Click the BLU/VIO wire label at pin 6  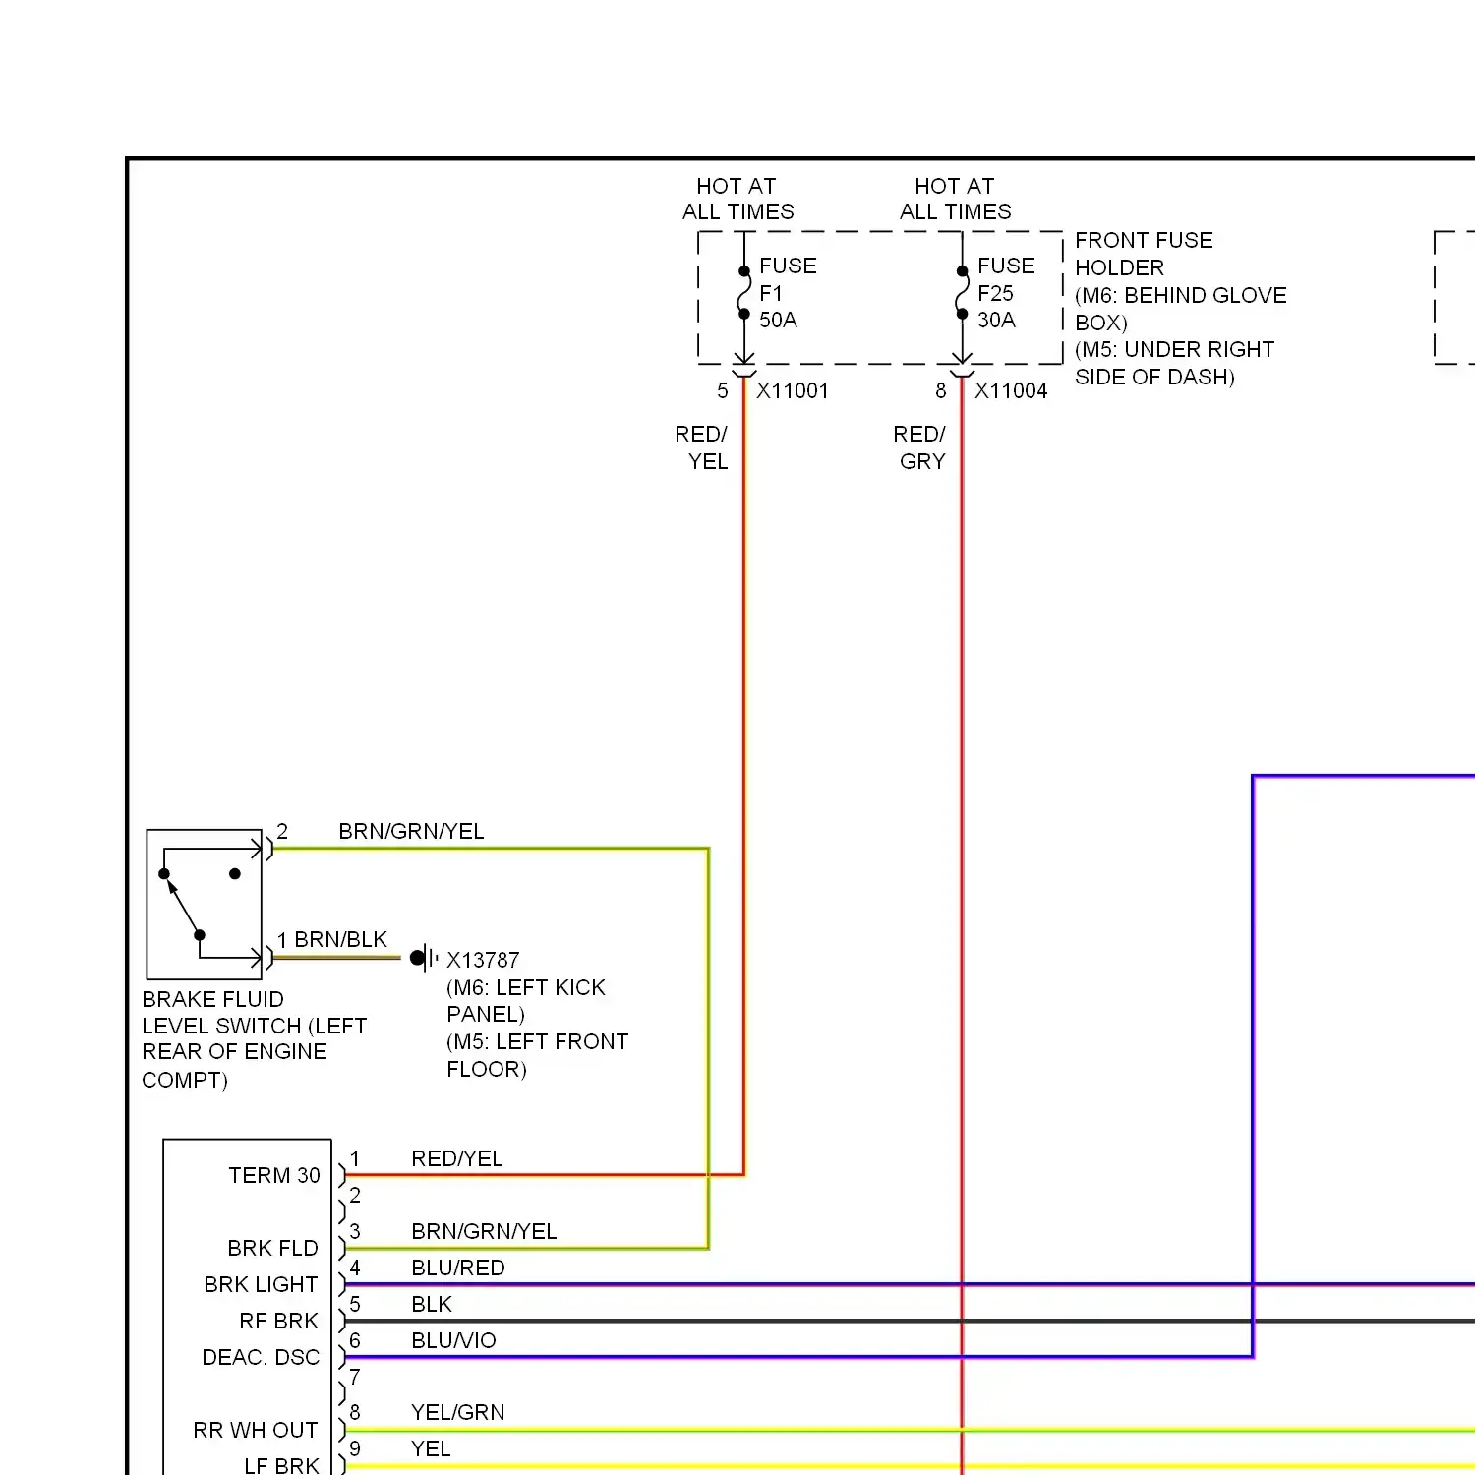pyautogui.click(x=453, y=1341)
